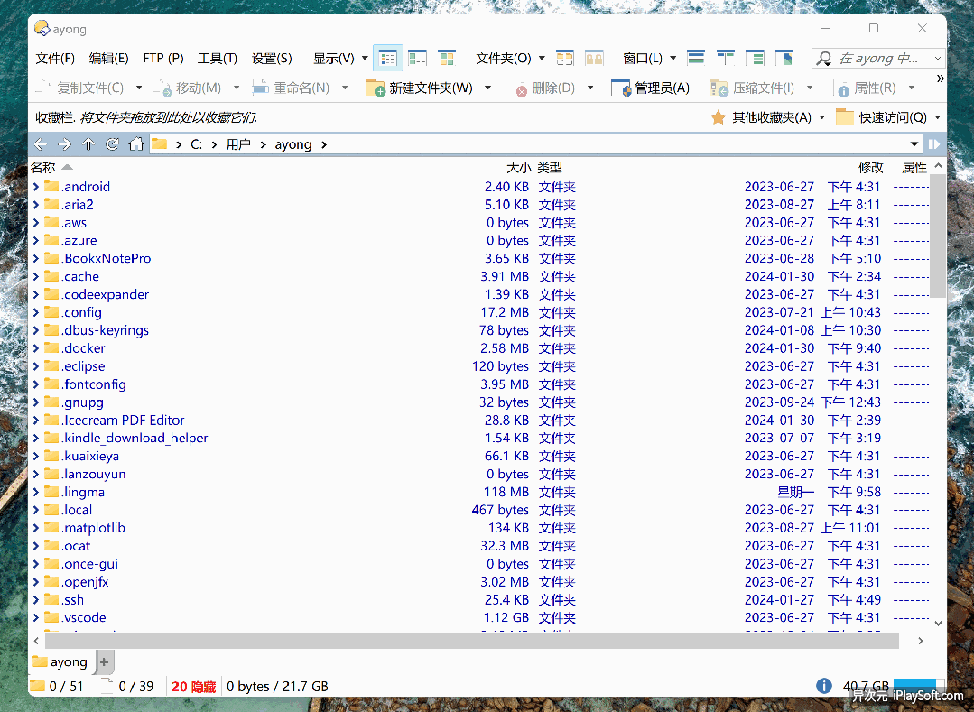Toggle the red 20 隐藏 hidden items indicator
The width and height of the screenshot is (974, 712).
(193, 686)
